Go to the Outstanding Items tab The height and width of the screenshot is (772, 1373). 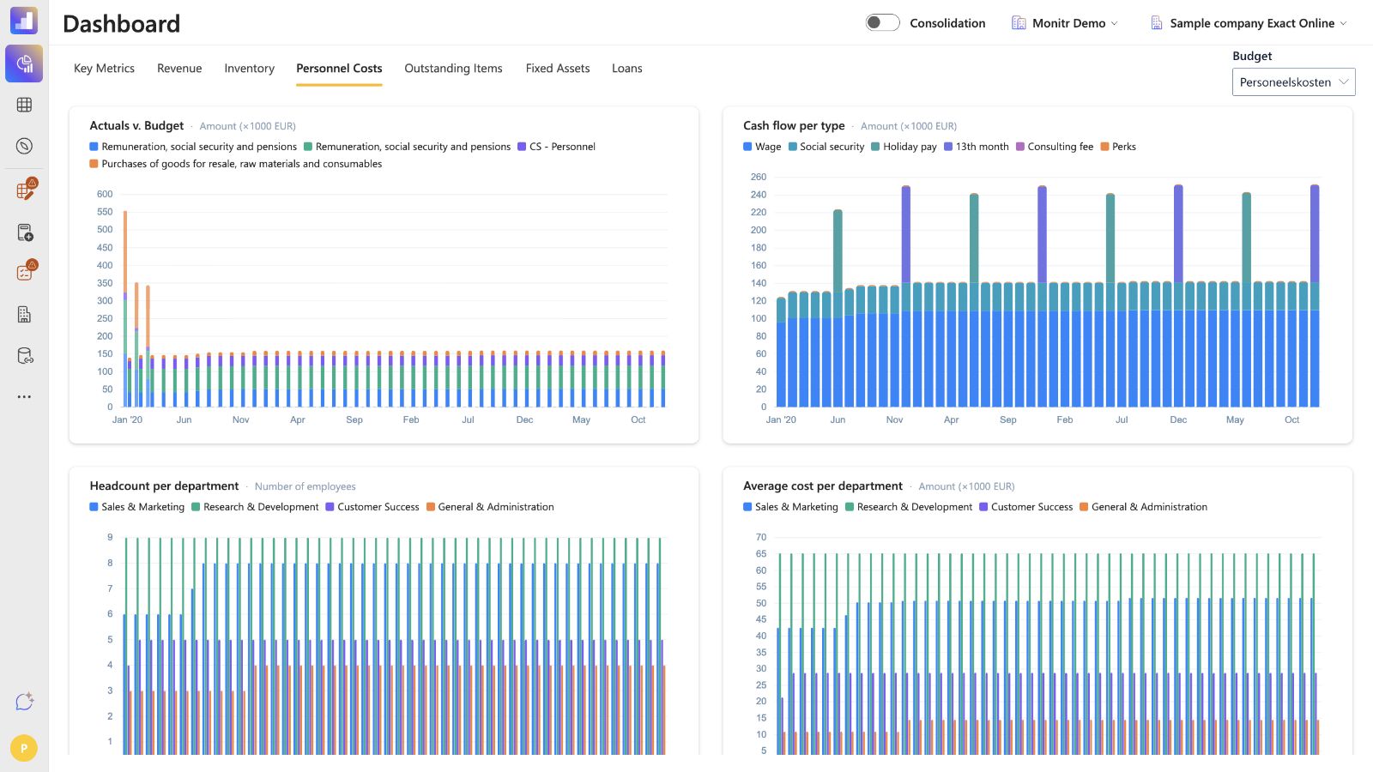[x=453, y=69]
